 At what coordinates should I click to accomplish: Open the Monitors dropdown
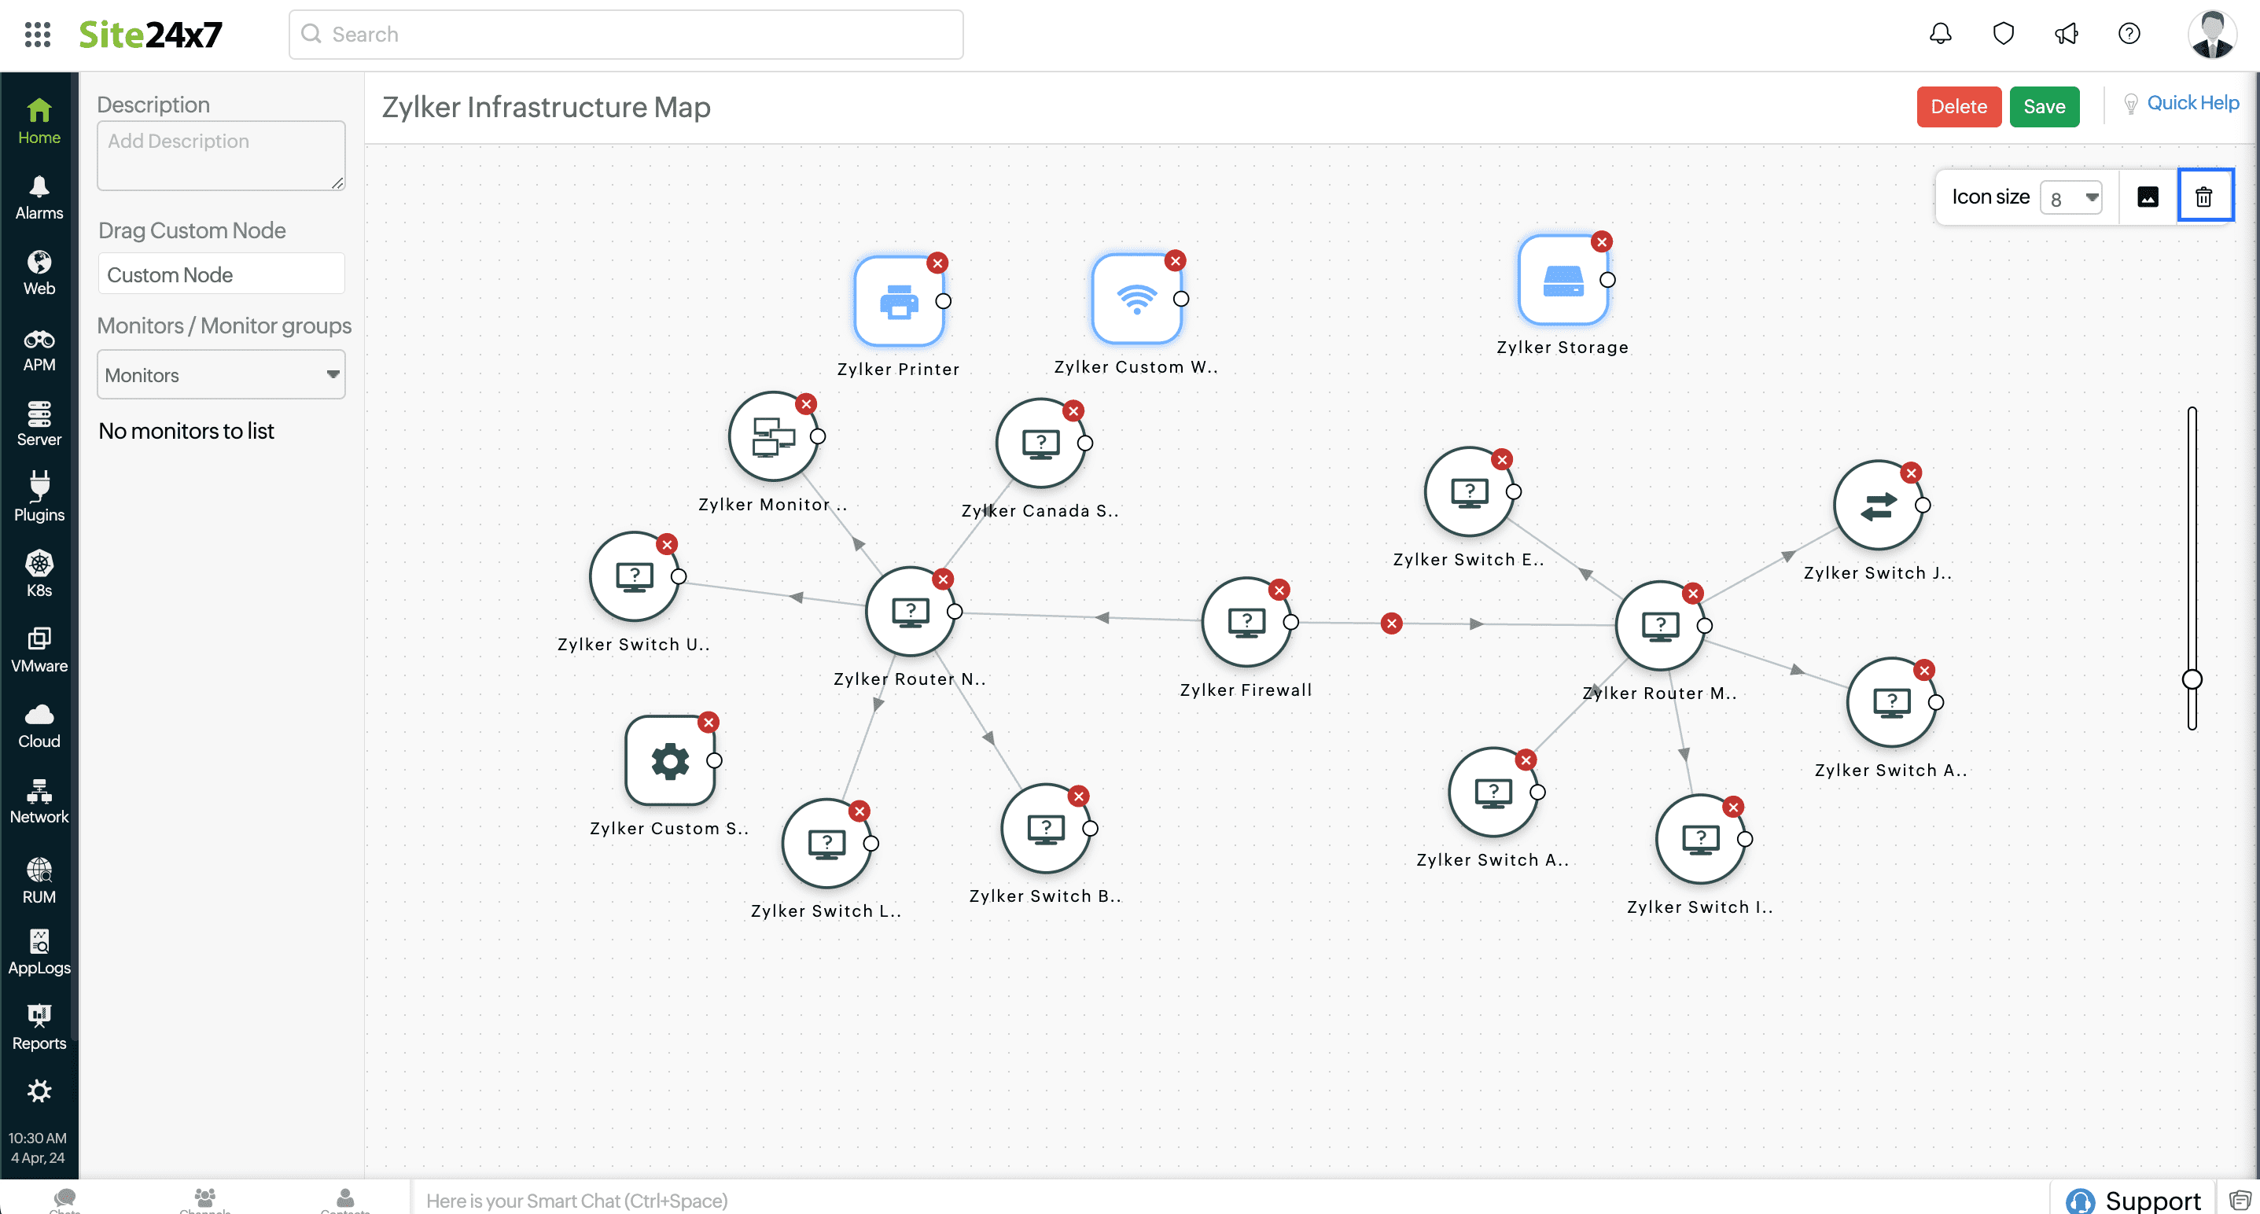(x=221, y=374)
